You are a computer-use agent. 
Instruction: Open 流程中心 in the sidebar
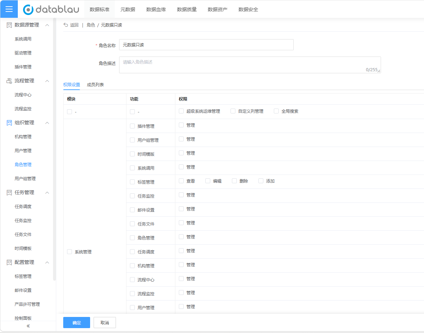pos(23,95)
